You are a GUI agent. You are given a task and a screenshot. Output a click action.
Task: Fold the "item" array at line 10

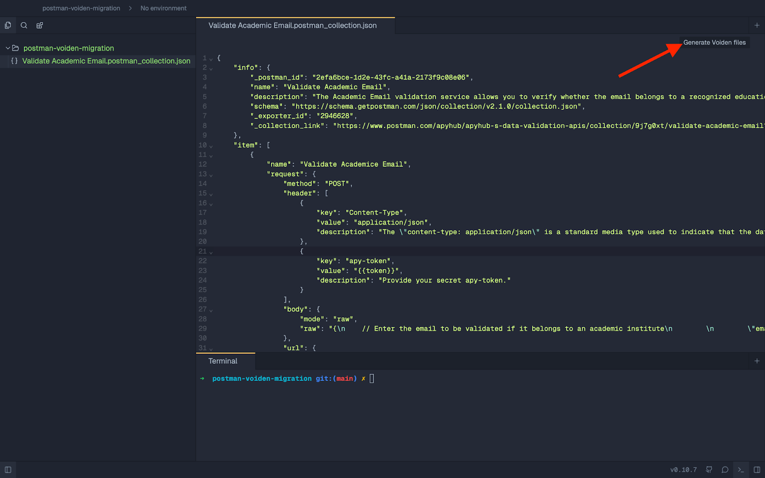coord(211,146)
